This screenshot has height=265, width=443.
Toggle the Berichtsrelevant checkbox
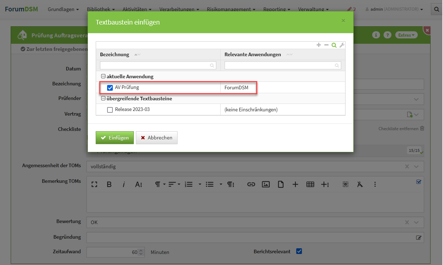(299, 251)
